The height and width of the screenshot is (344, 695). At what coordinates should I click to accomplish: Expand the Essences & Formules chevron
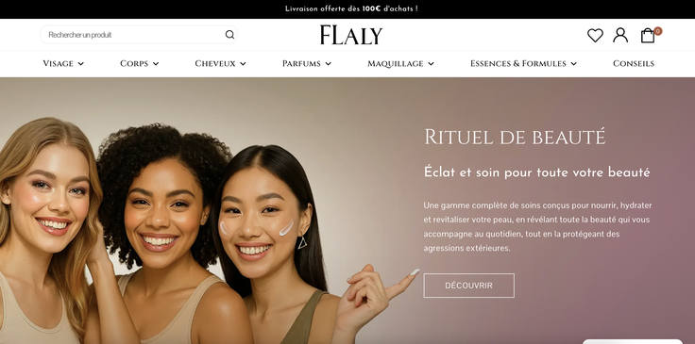573,64
